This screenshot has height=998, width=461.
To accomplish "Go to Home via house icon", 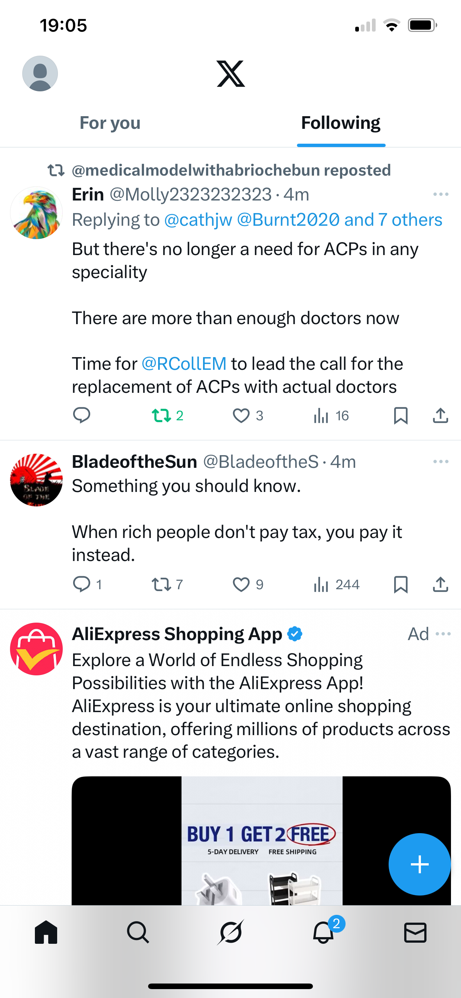I will (46, 932).
